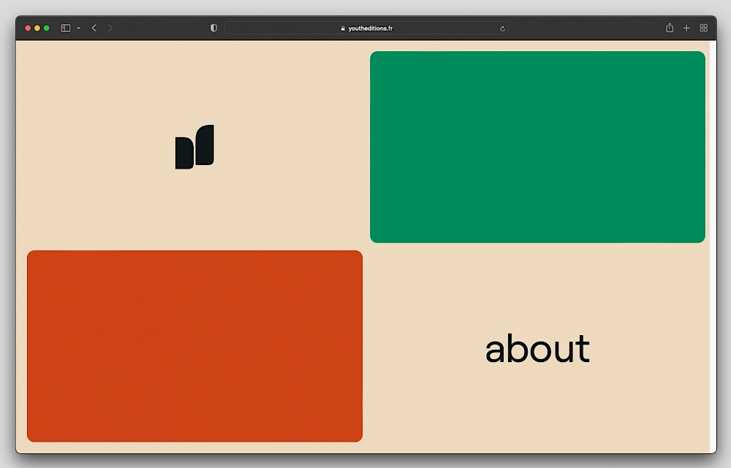Screen dimensions: 731x468
Task: Toggle the Safari sidebar icon
Action: [x=66, y=28]
